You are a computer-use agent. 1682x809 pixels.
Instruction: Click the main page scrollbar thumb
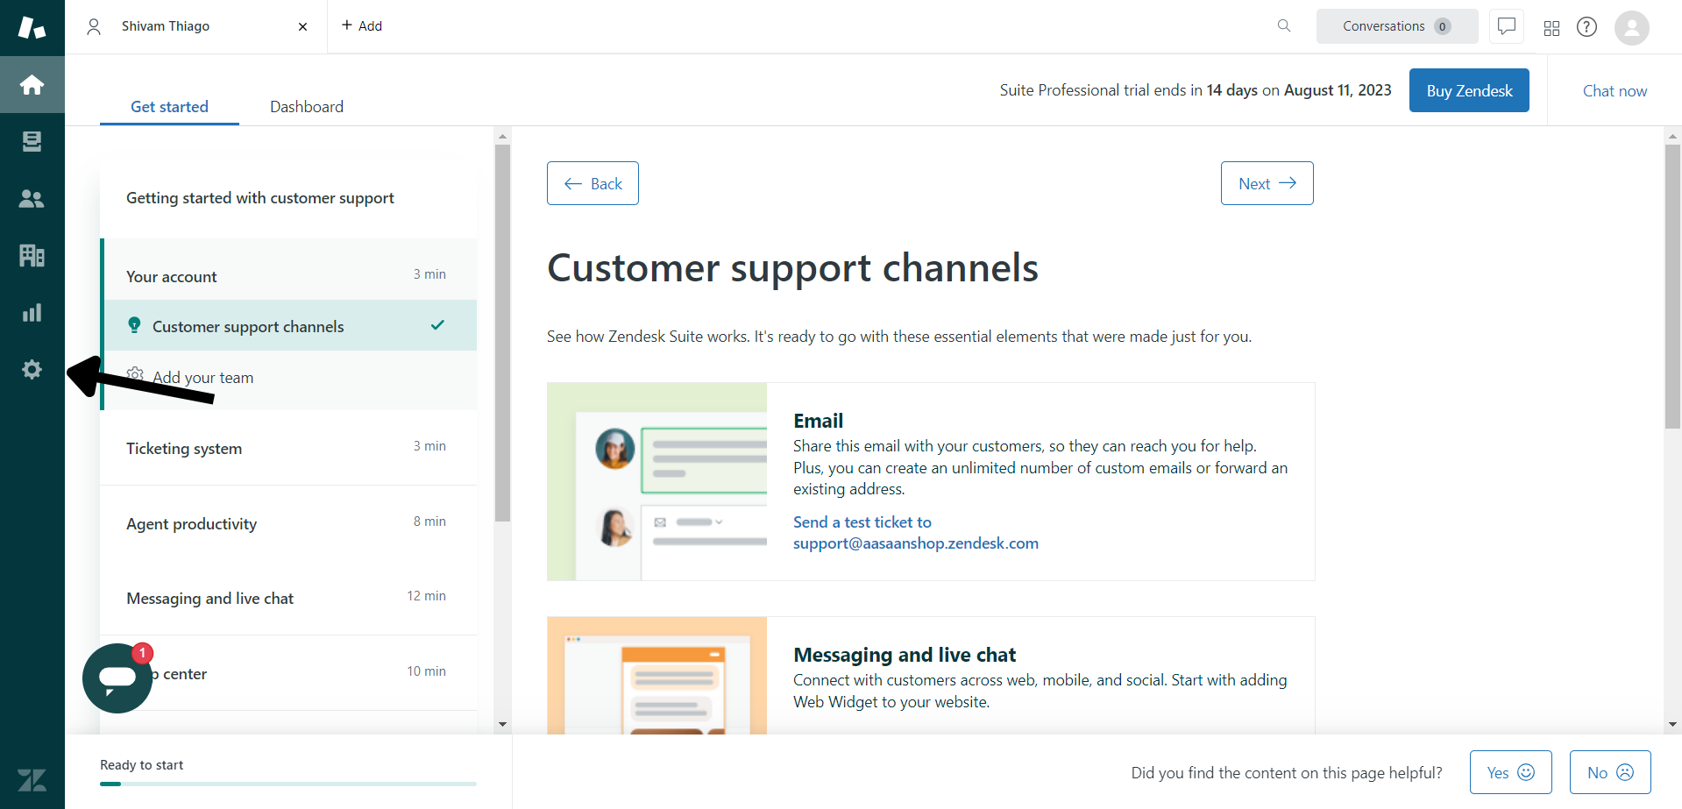click(1672, 287)
